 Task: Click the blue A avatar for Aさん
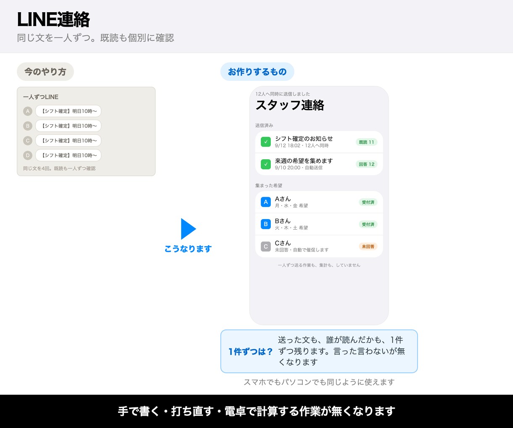tap(266, 202)
